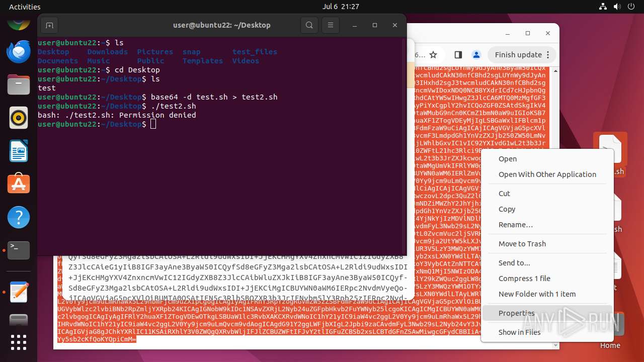The width and height of the screenshot is (644, 362).
Task: Open the Text Editor dock icon
Action: click(x=19, y=292)
